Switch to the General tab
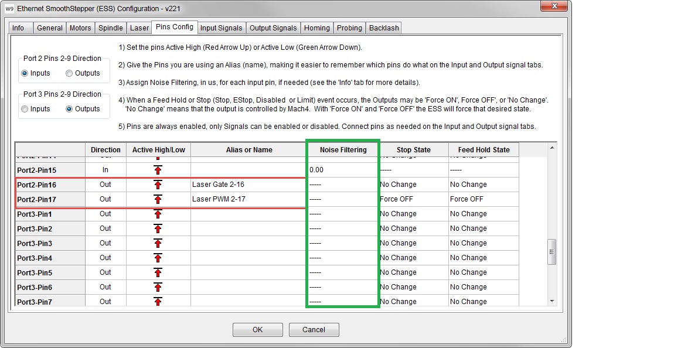The height and width of the screenshot is (348, 681). point(49,28)
